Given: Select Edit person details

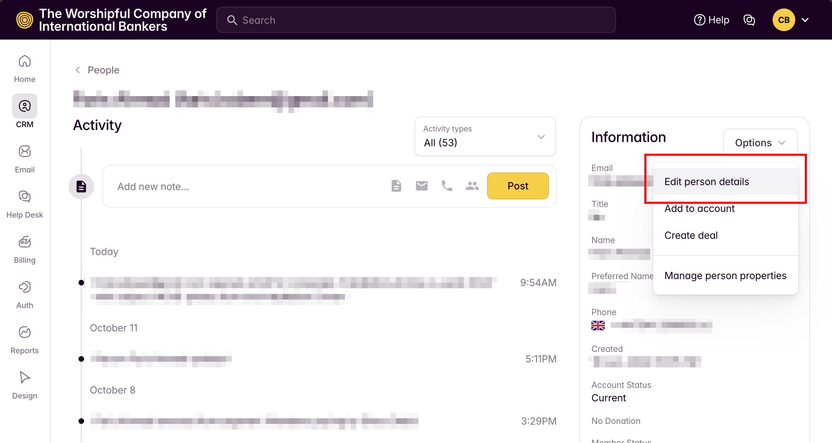Looking at the screenshot, I should click(x=707, y=182).
